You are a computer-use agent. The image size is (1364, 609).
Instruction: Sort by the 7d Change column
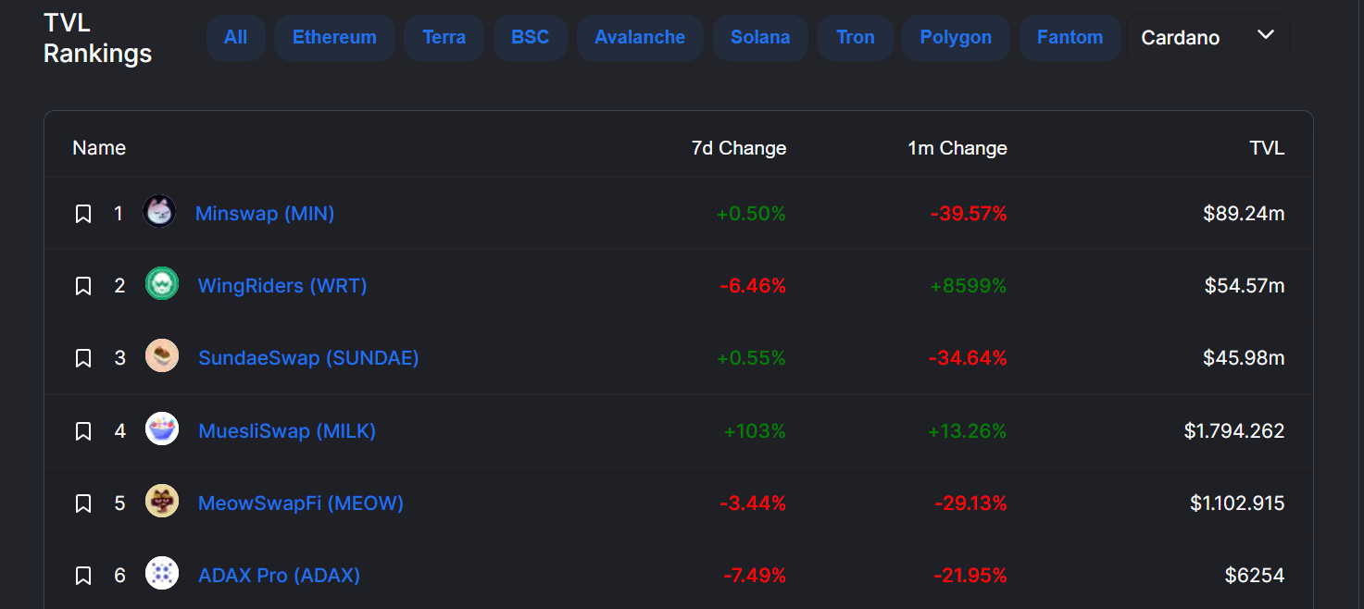click(739, 148)
